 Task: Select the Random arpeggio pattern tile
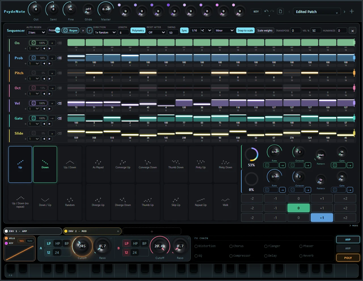(70, 202)
